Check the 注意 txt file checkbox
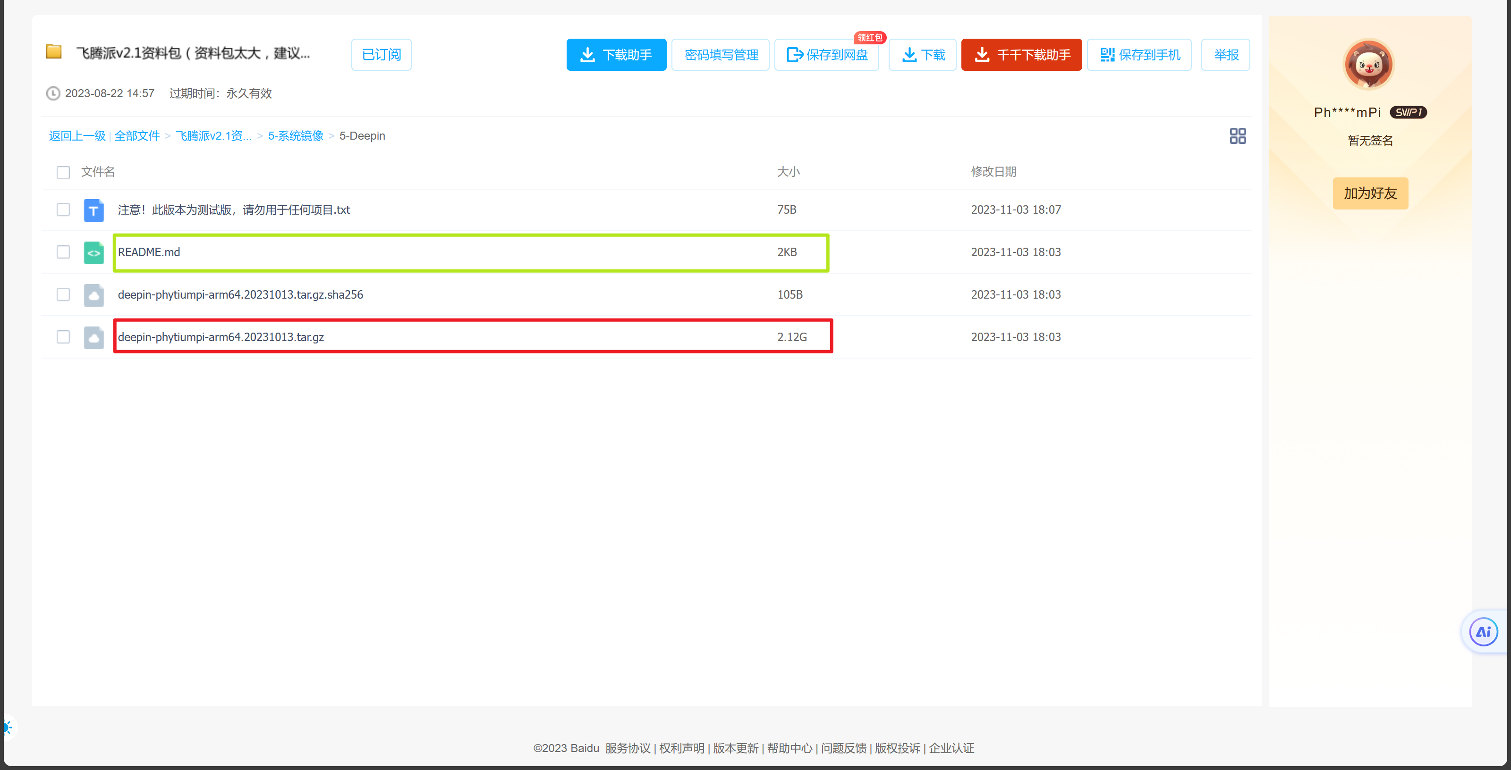This screenshot has height=770, width=1511. [x=63, y=210]
